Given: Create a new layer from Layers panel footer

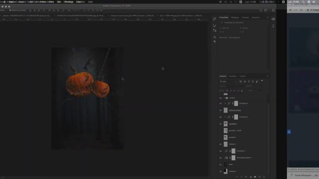Looking at the screenshot, I should coord(260,177).
